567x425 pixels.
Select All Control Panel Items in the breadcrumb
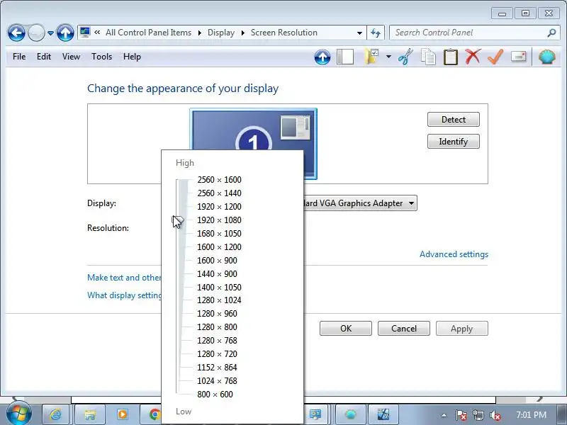pyautogui.click(x=148, y=33)
